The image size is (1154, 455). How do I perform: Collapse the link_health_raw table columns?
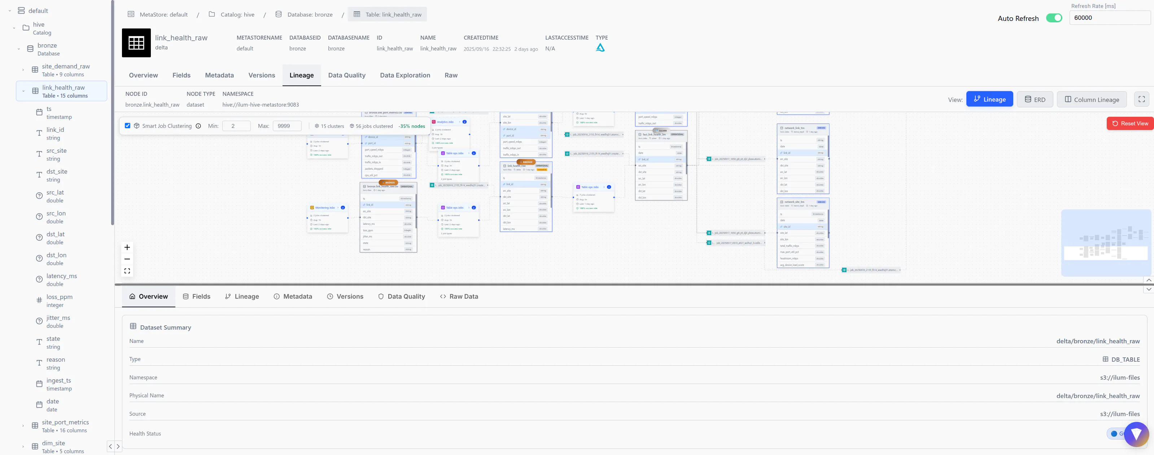(x=23, y=90)
